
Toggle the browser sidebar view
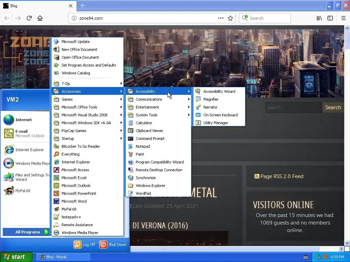coord(330,18)
